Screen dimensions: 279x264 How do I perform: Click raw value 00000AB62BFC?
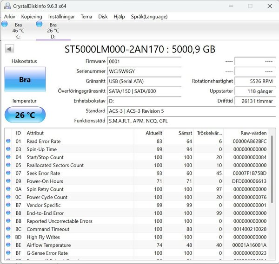point(249,142)
